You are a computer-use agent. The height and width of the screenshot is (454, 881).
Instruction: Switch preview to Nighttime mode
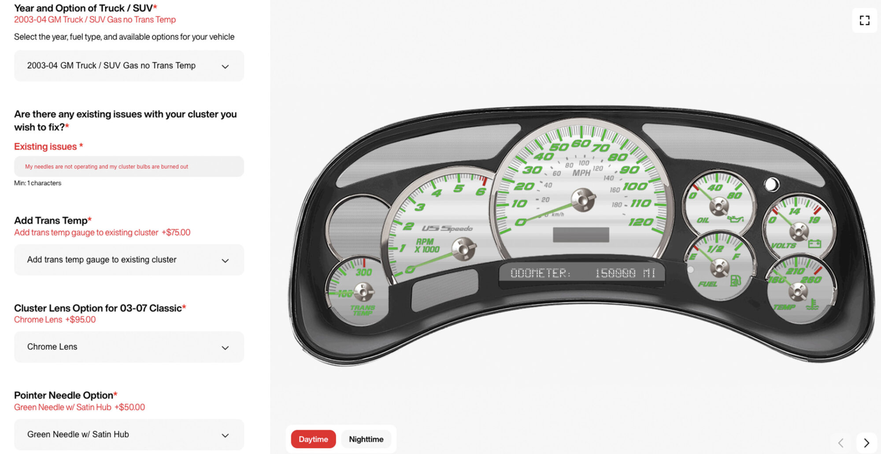click(366, 439)
